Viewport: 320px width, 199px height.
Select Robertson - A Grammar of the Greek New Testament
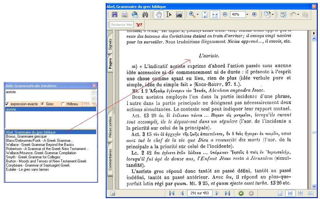coord(47,149)
